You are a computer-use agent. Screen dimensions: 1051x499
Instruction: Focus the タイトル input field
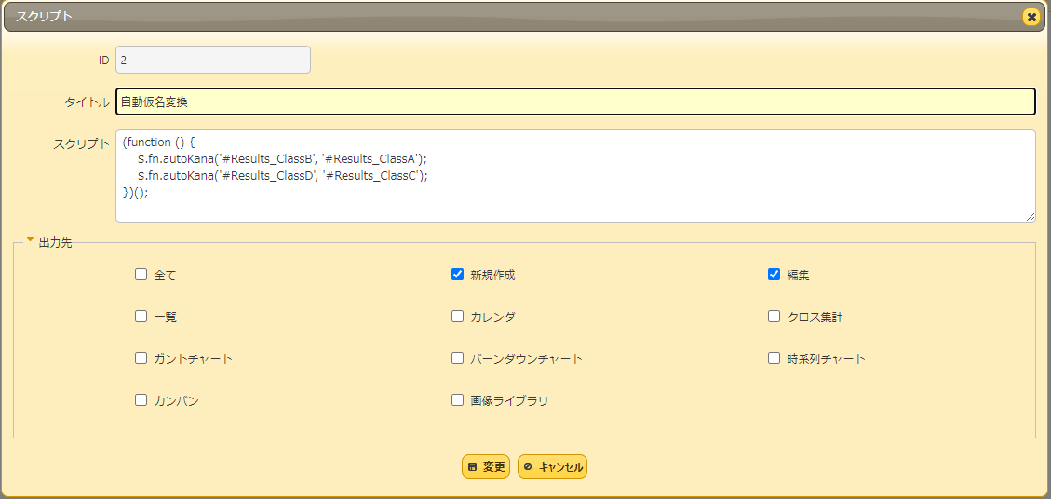pyautogui.click(x=576, y=102)
